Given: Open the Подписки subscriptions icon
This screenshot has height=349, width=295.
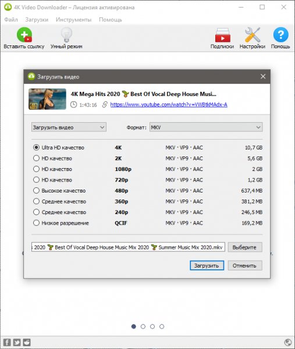Looking at the screenshot, I should (222, 35).
